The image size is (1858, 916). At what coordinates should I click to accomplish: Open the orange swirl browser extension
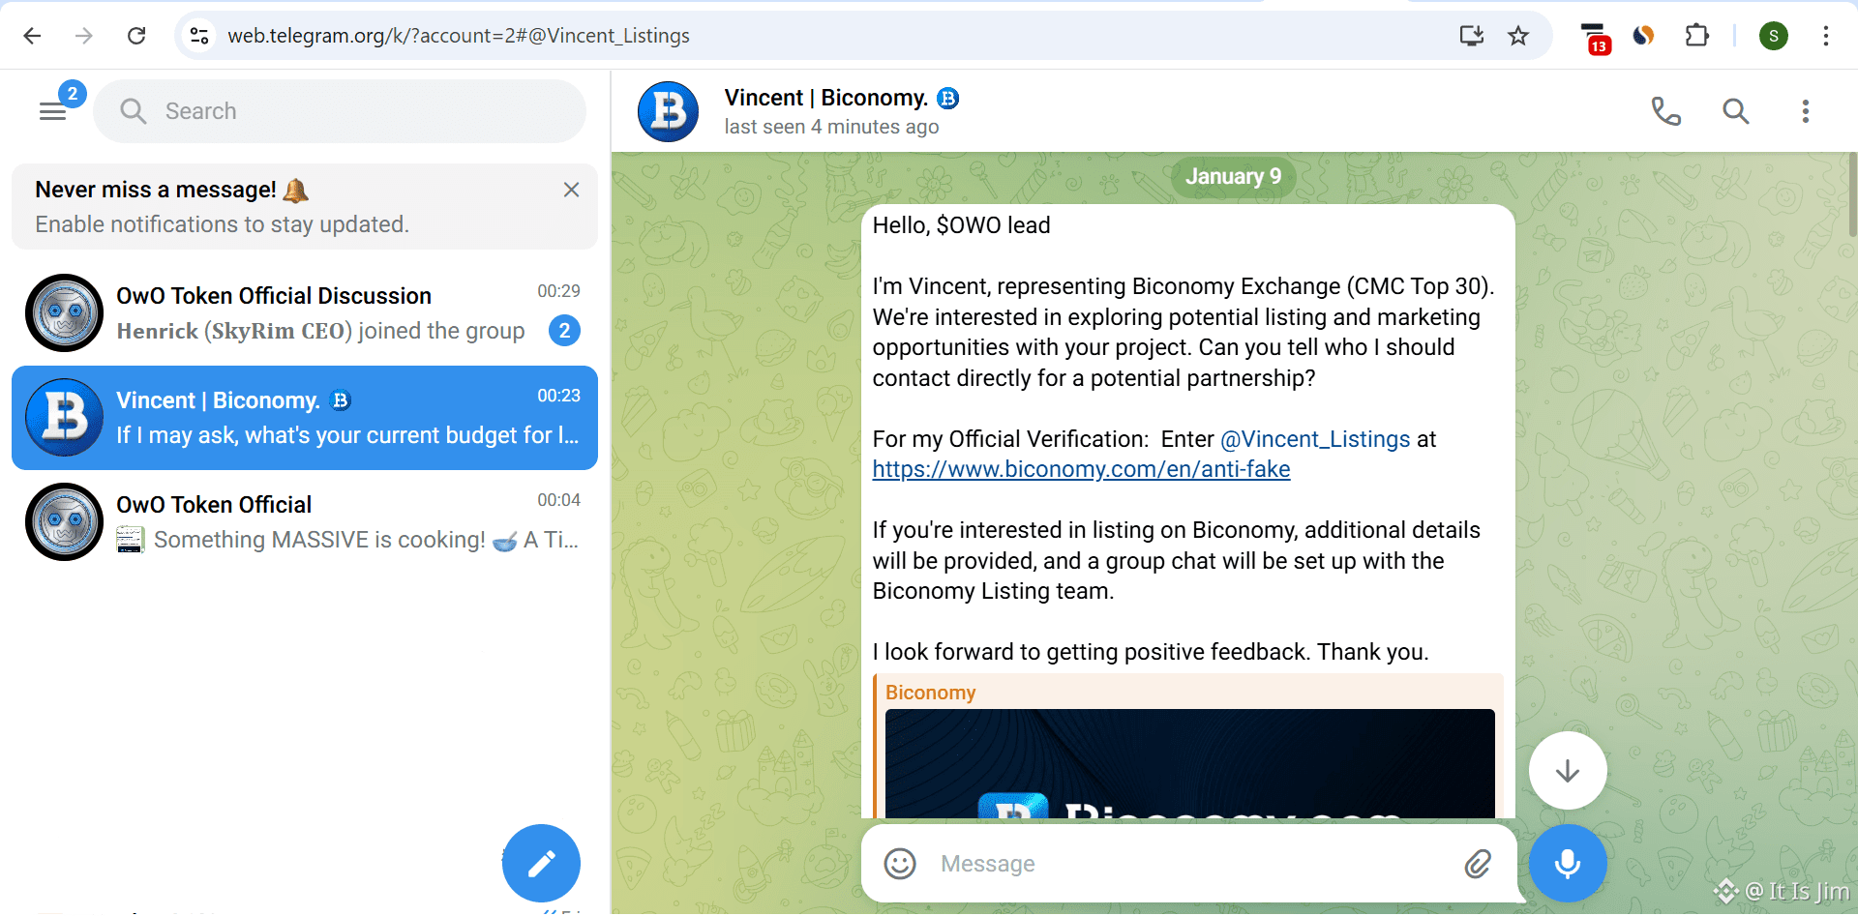[1643, 36]
